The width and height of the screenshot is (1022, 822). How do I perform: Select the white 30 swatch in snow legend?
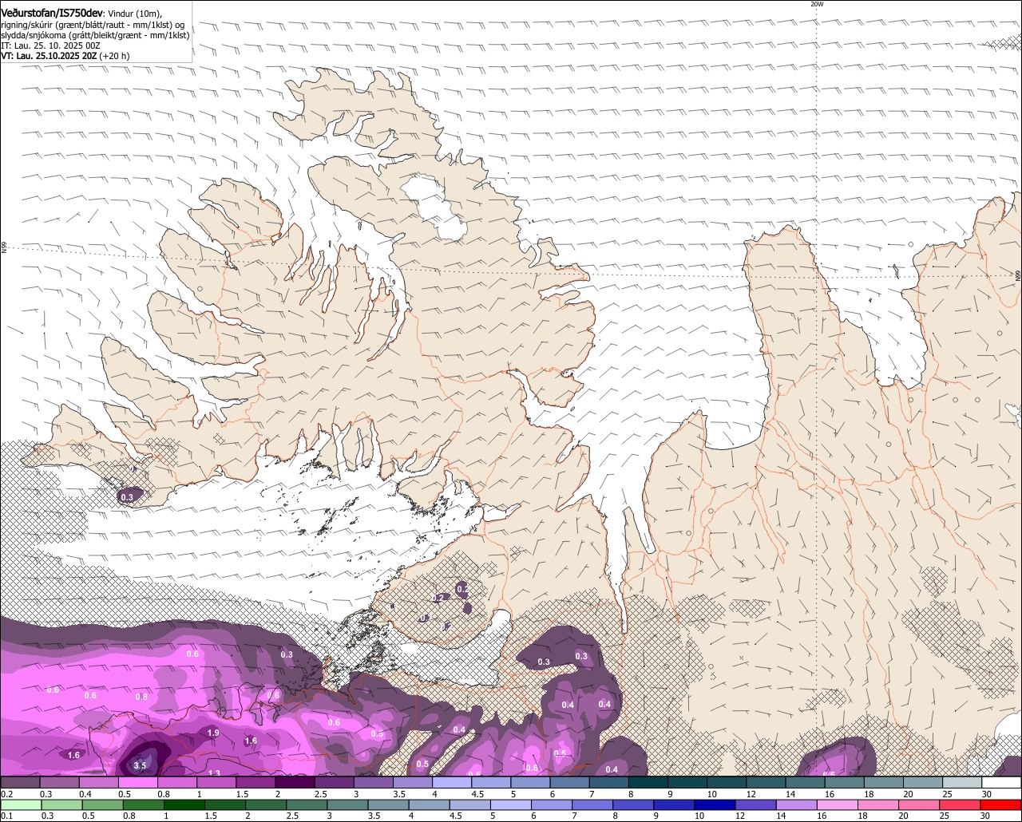coord(1002,782)
